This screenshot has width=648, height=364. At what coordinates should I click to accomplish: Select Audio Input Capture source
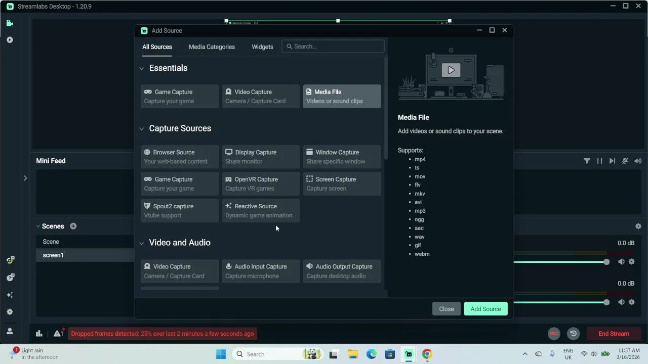coord(261,271)
